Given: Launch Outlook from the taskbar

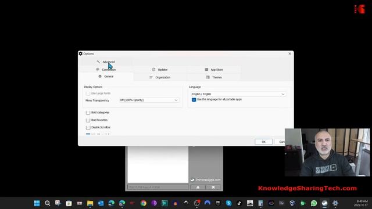Looking at the screenshot, I should [101, 203].
